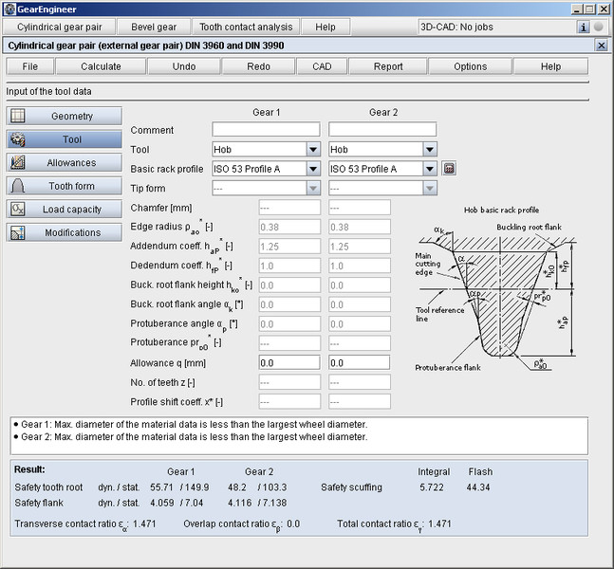
Task: Click the 3D-CAD info icon
Action: click(x=584, y=28)
